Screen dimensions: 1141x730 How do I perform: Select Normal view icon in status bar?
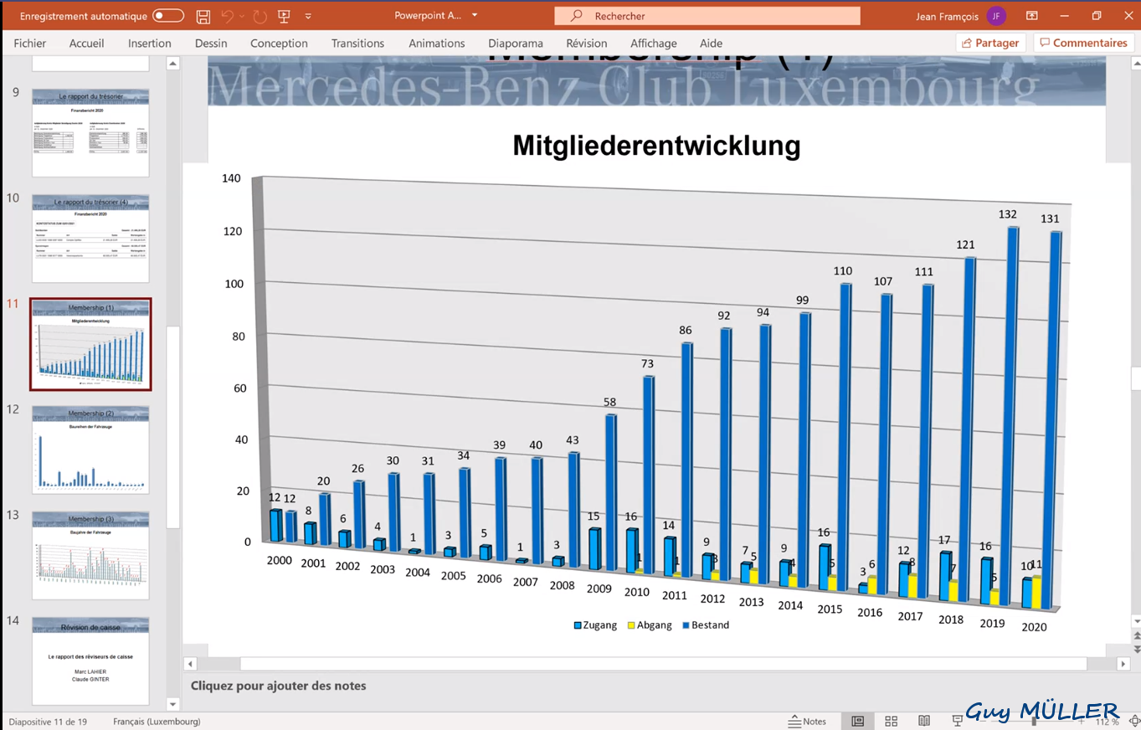[858, 721]
